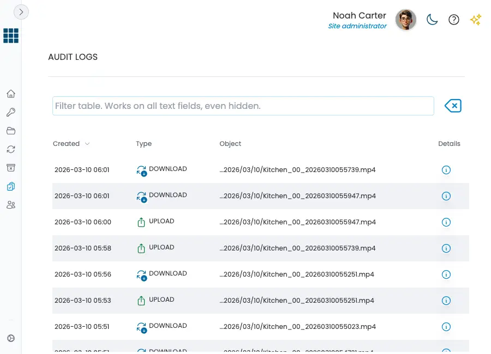Show details for the 05:58 UPLOAD entry
This screenshot has height=354, width=491.
coord(446,248)
